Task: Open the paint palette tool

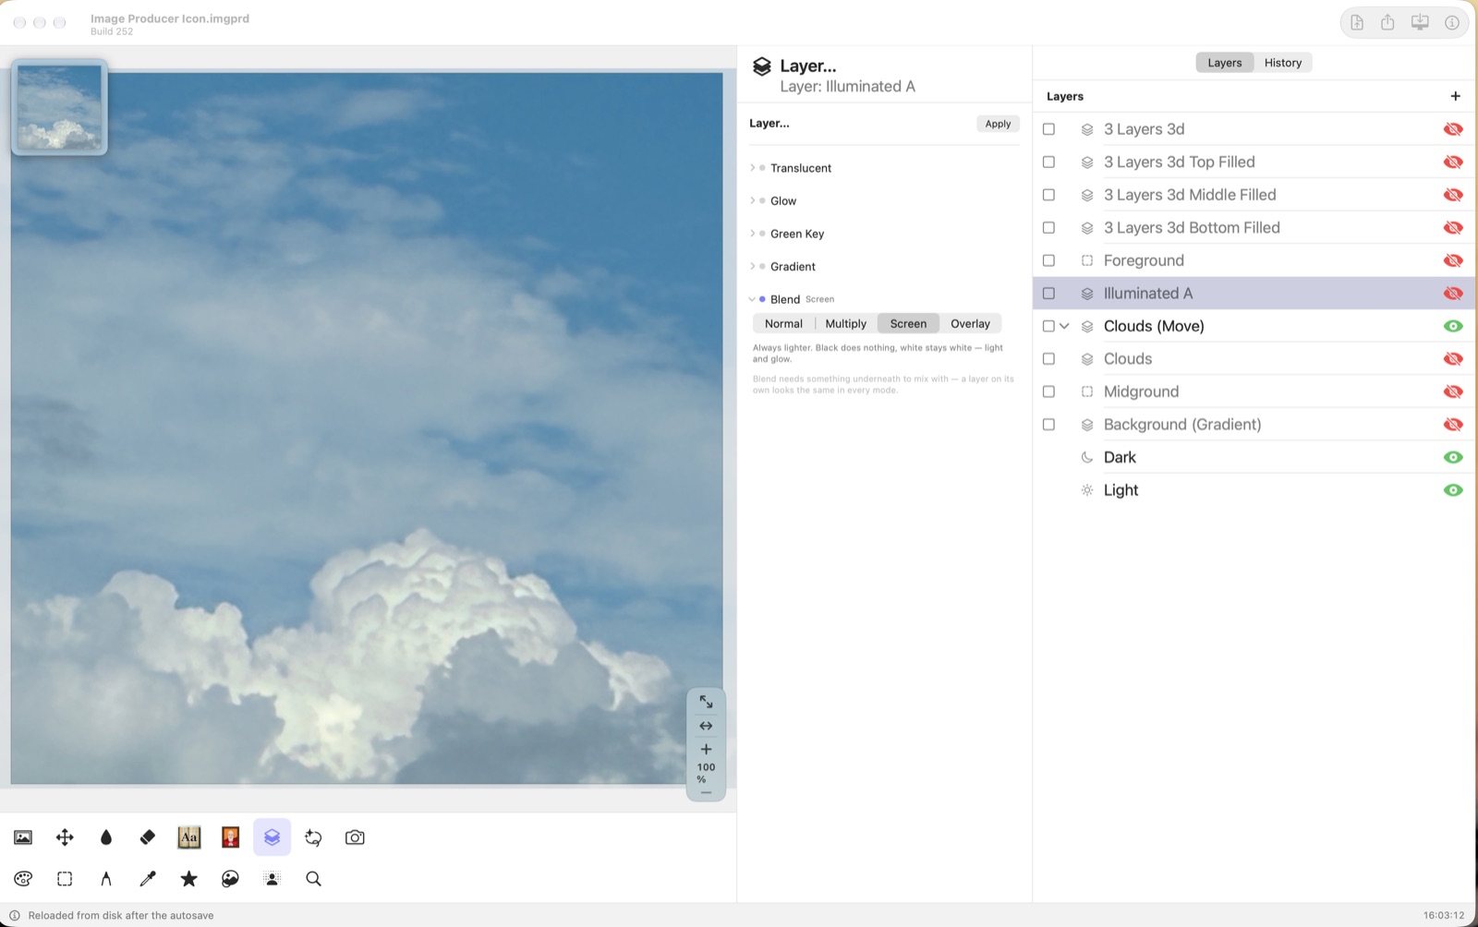Action: click(x=23, y=879)
